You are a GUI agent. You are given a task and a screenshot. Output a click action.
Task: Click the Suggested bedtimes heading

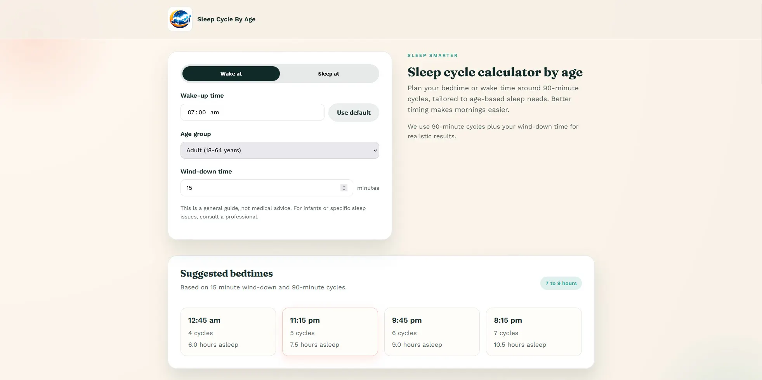[227, 273]
